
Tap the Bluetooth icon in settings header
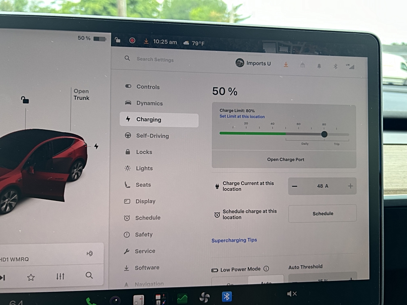coord(335,66)
